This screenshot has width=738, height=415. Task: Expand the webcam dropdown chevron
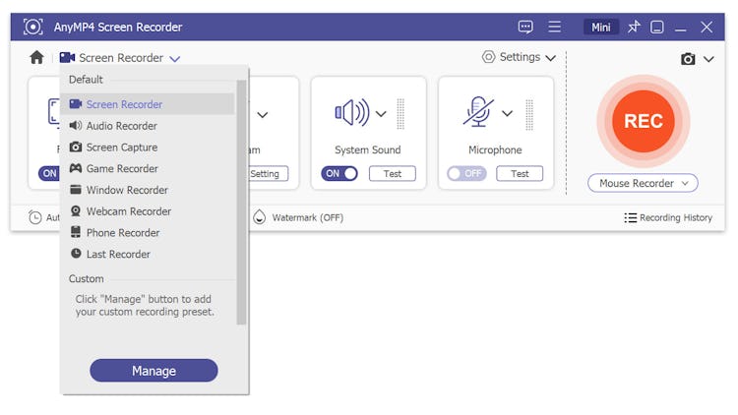(263, 115)
